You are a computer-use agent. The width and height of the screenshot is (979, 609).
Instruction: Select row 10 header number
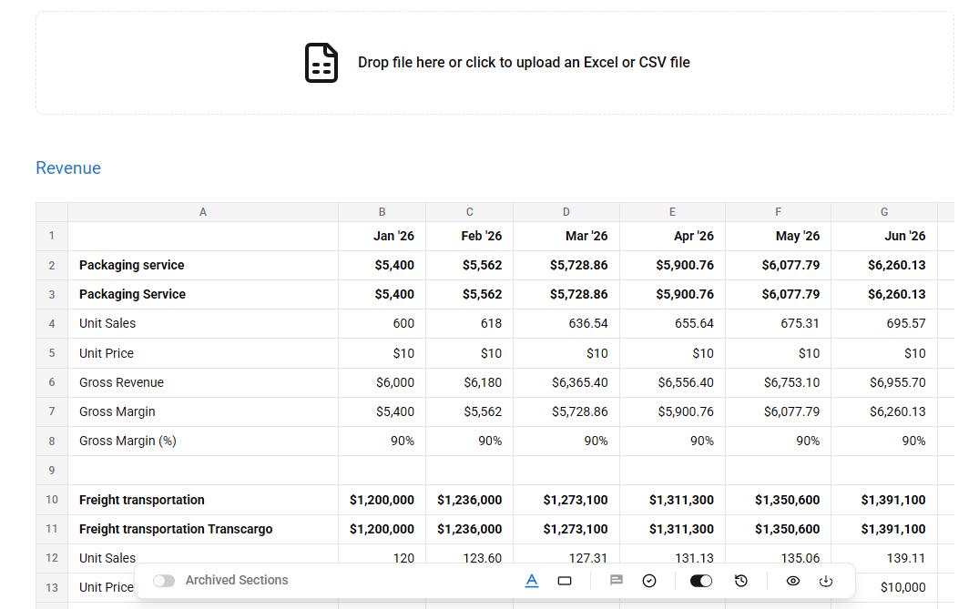[52, 500]
